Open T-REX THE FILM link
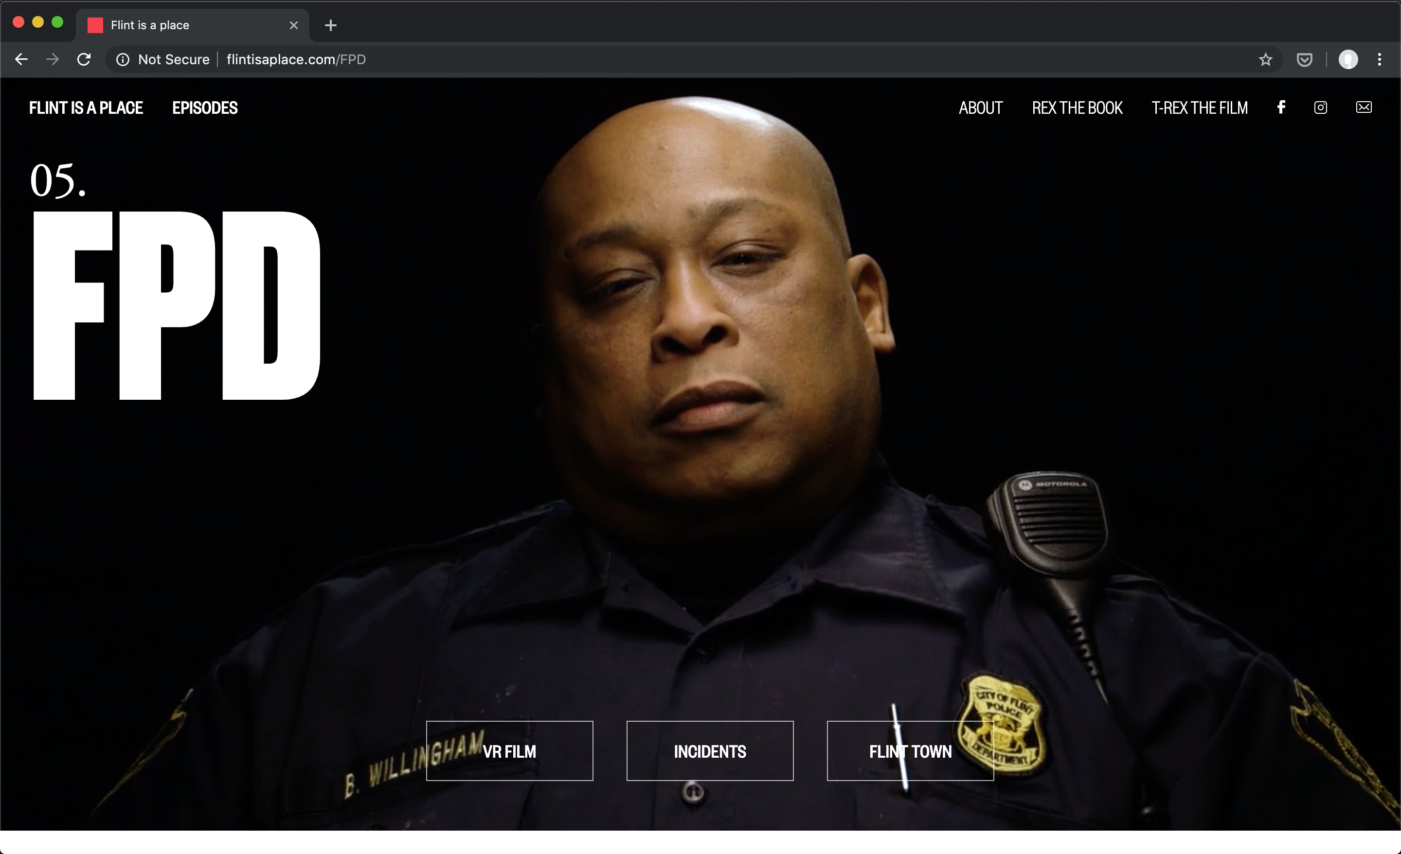The height and width of the screenshot is (854, 1401). 1200,108
